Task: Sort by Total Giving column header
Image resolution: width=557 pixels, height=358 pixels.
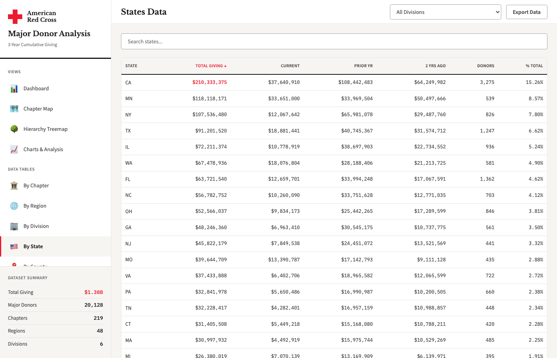Action: (211, 66)
